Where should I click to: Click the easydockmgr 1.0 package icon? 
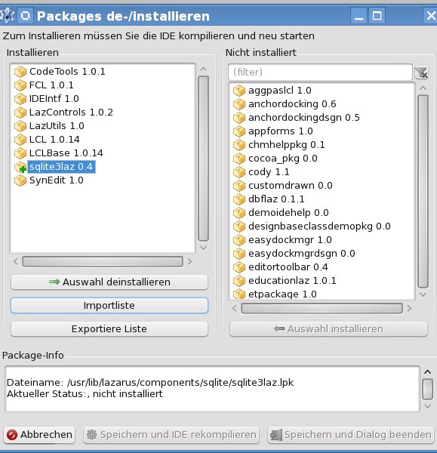(x=239, y=240)
